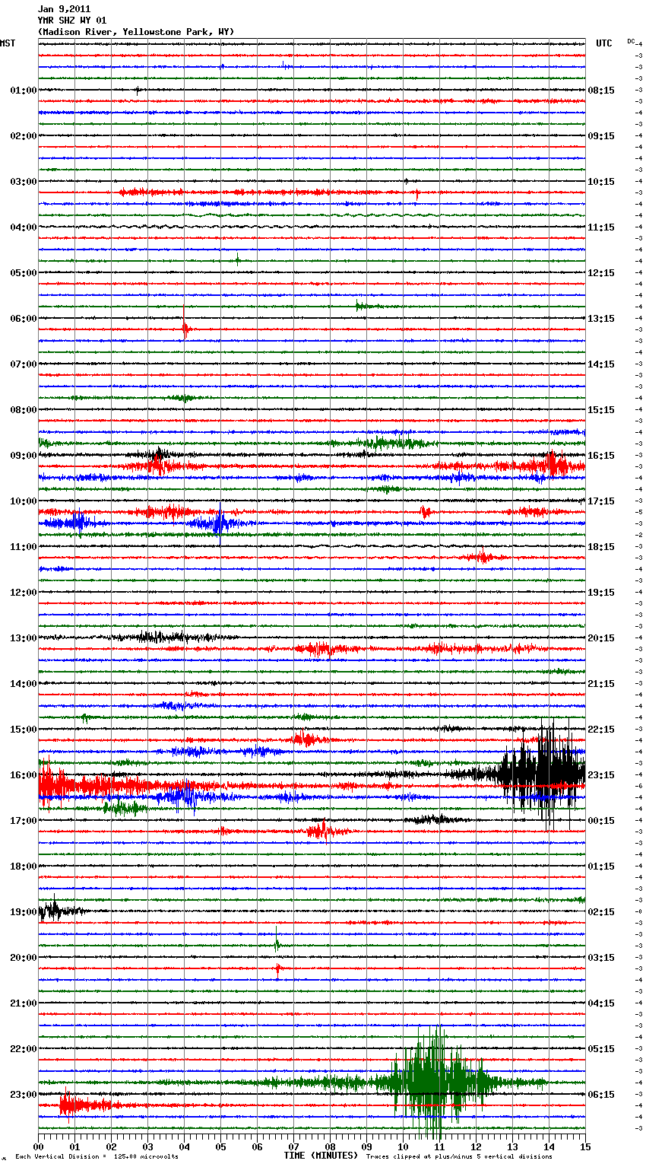646x1167 pixels.
Task: Select the 06:00 MST row label
Action: pos(24,319)
